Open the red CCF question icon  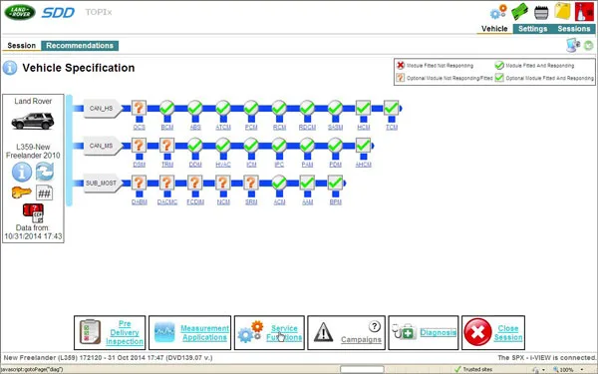[33, 213]
